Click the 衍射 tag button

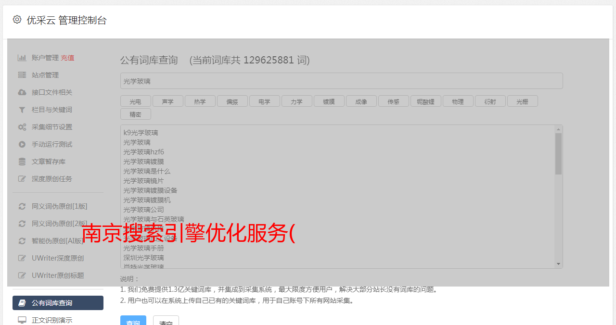490,101
